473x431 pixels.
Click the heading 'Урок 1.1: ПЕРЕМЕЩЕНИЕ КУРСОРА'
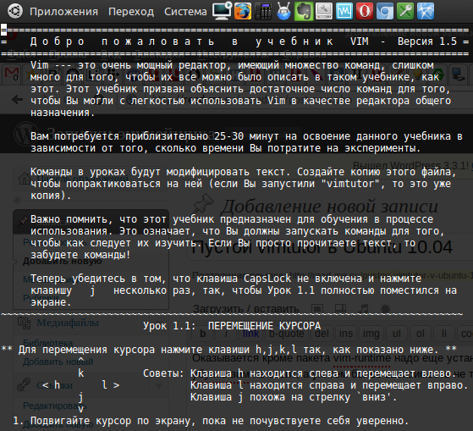[232, 326]
